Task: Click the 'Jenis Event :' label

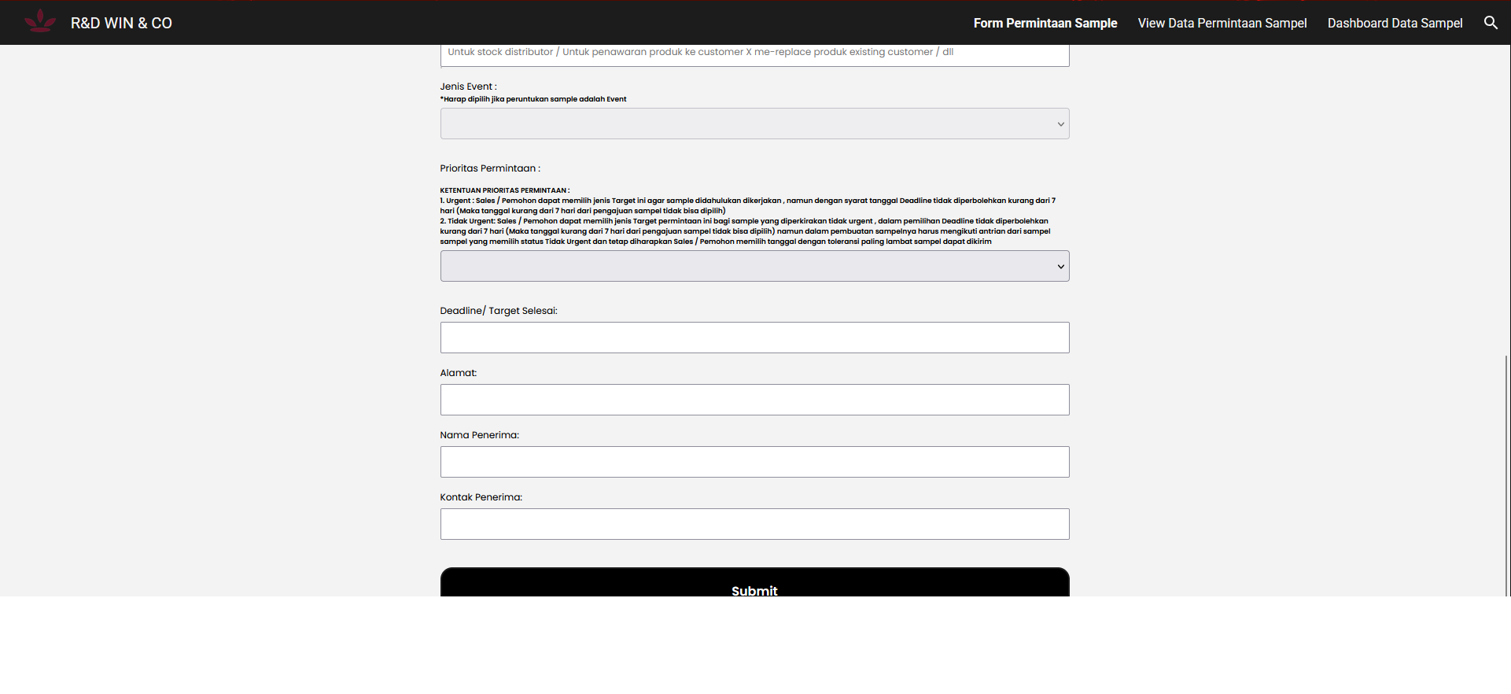Action: tap(468, 87)
